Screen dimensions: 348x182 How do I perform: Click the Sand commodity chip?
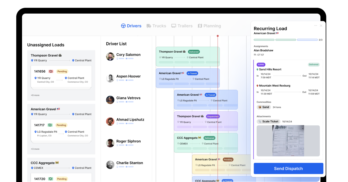tap(264, 107)
